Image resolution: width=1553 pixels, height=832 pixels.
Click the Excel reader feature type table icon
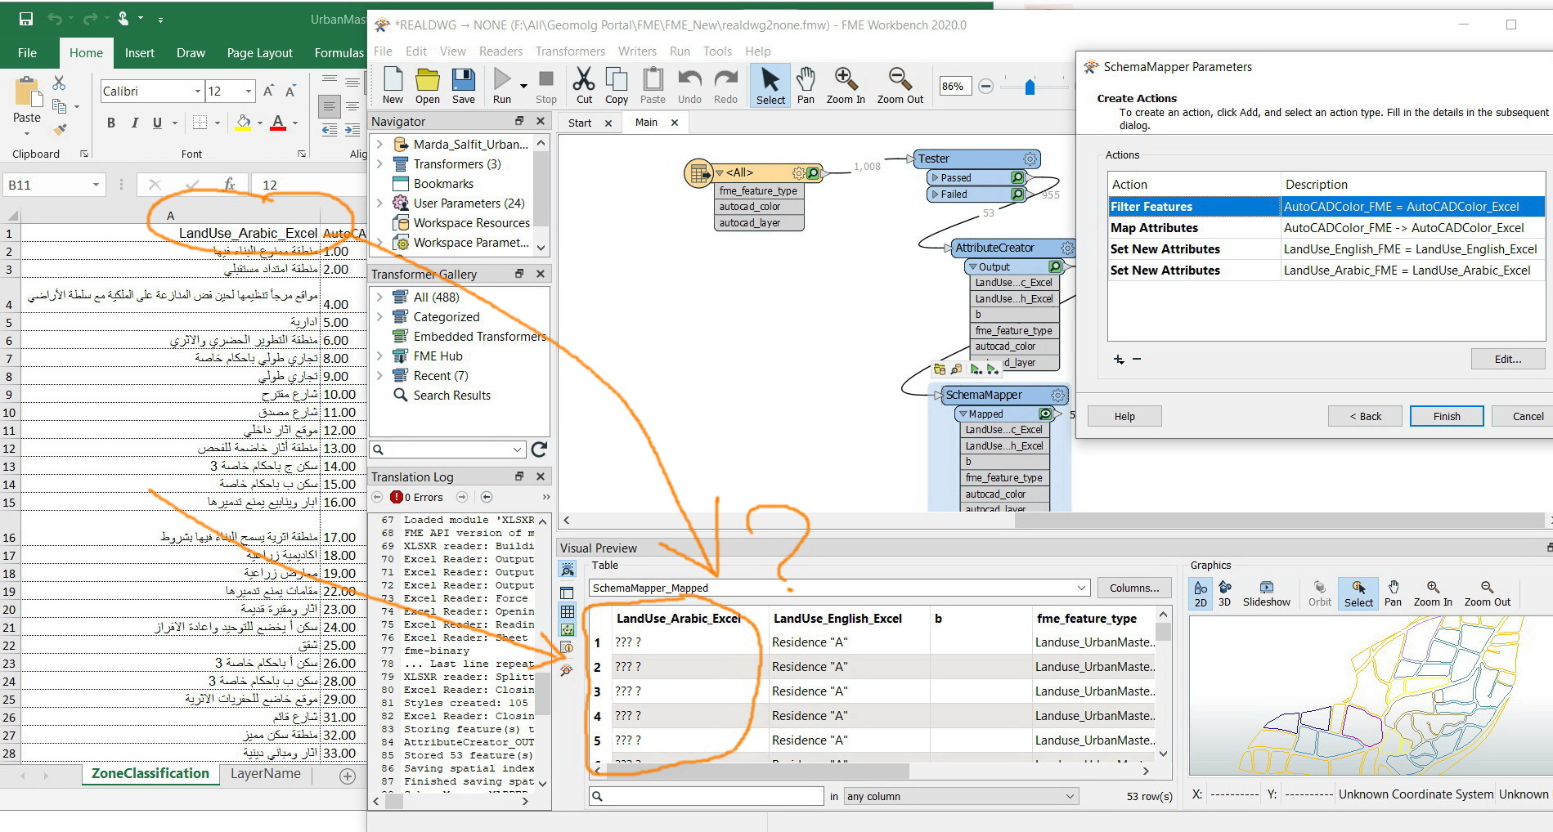pyautogui.click(x=698, y=173)
